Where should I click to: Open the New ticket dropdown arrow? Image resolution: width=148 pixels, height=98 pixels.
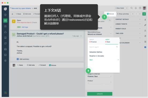(127, 8)
